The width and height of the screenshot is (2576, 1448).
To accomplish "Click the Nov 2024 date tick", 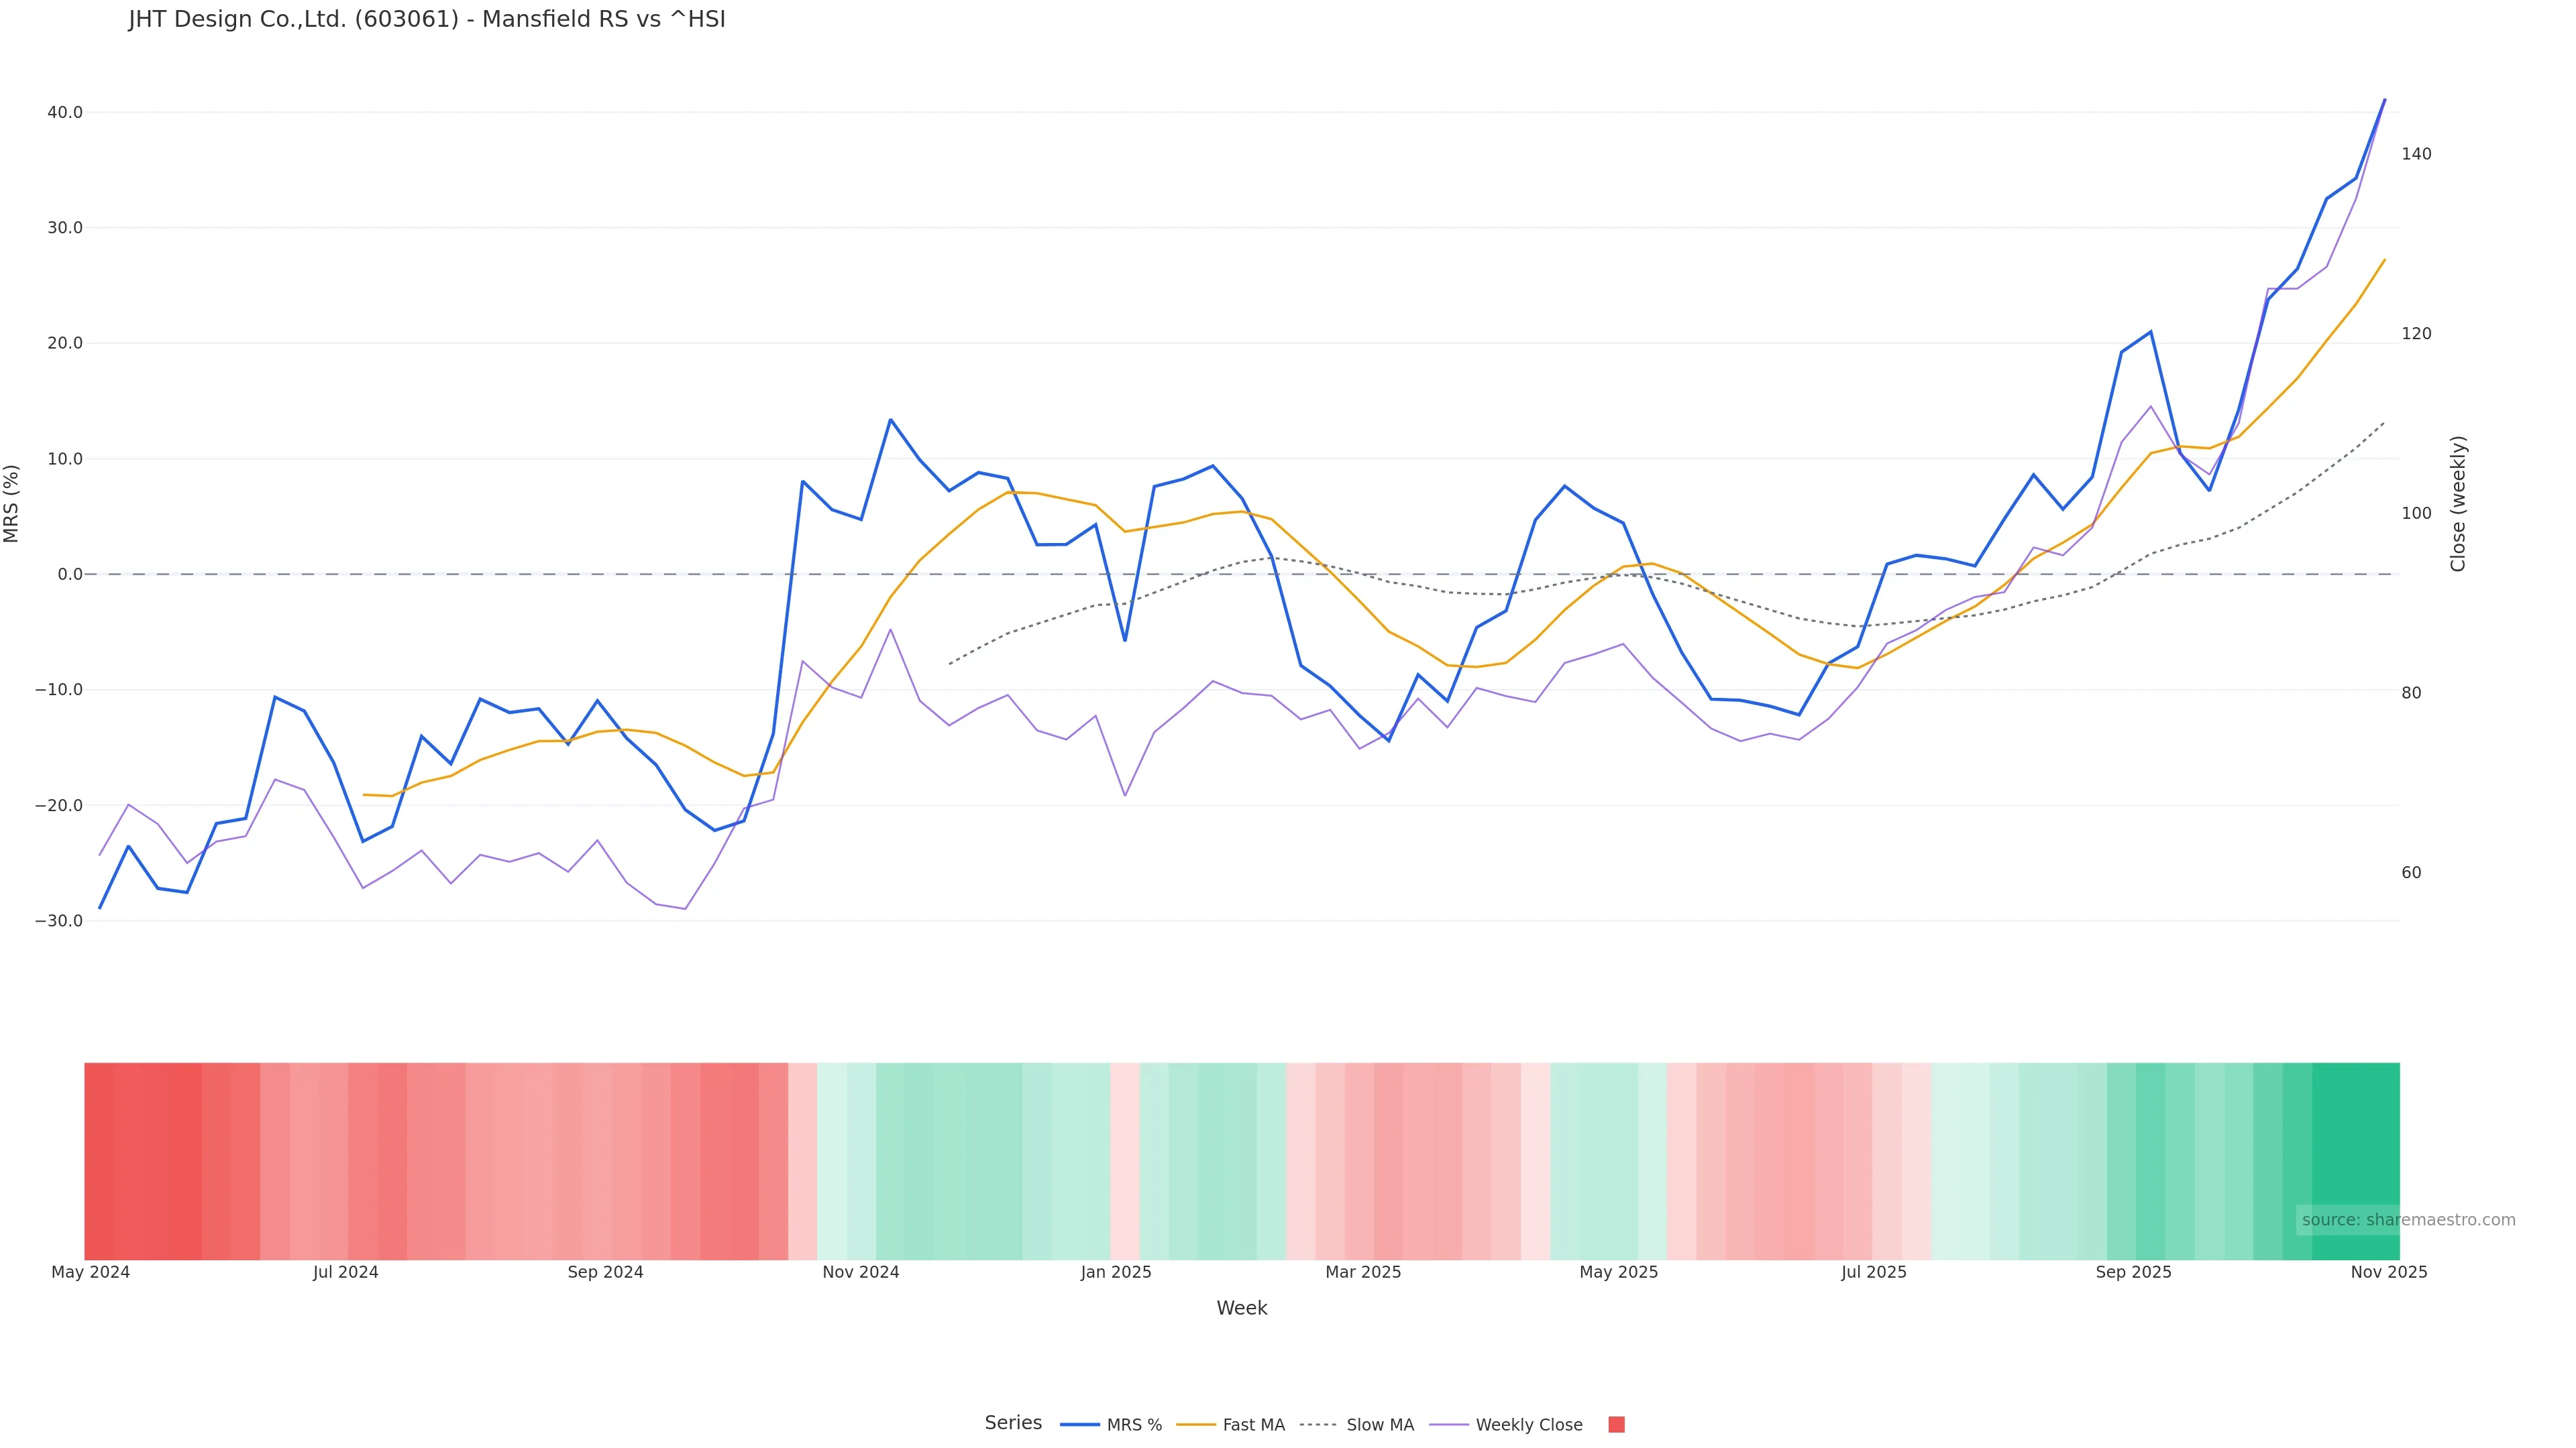I will pyautogui.click(x=861, y=1272).
